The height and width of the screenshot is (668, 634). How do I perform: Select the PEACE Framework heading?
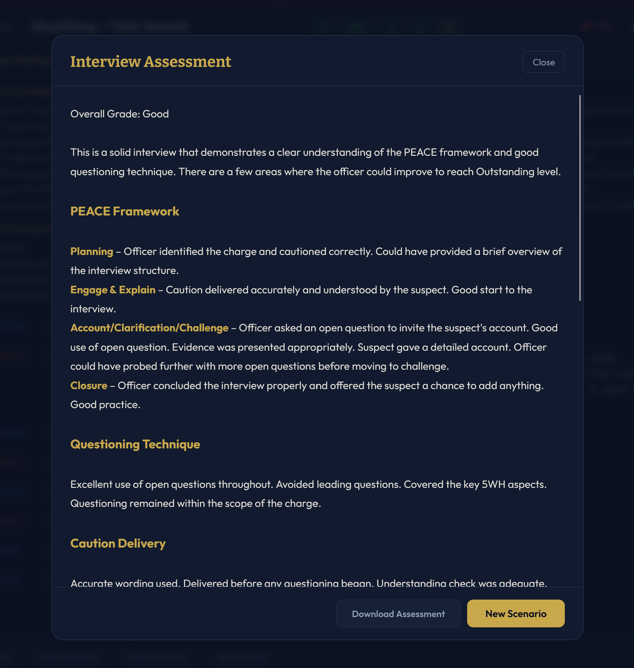[125, 211]
